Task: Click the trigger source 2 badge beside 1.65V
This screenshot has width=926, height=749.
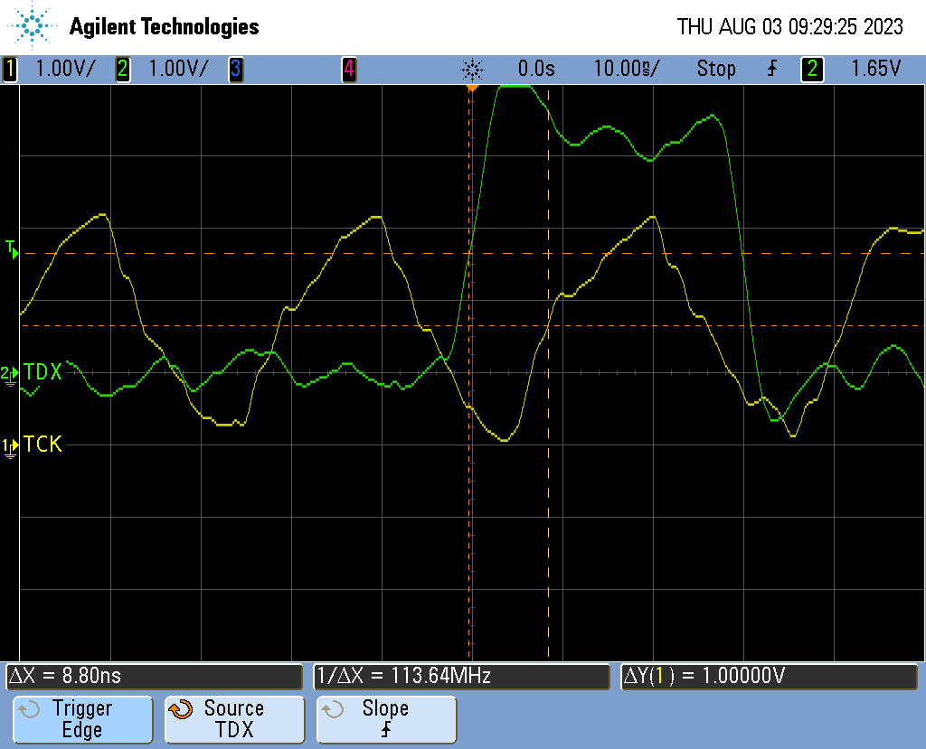Action: point(812,69)
